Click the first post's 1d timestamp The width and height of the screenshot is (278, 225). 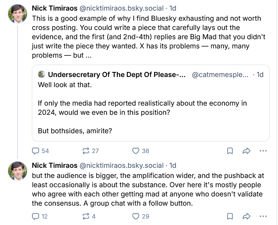(174, 8)
